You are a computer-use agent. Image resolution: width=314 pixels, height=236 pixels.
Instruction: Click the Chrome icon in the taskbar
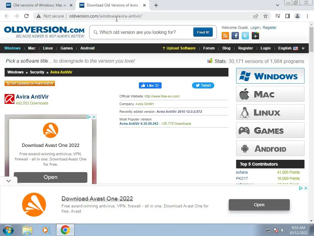(65, 230)
